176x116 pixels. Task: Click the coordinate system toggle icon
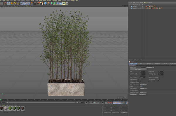coord(31,3)
